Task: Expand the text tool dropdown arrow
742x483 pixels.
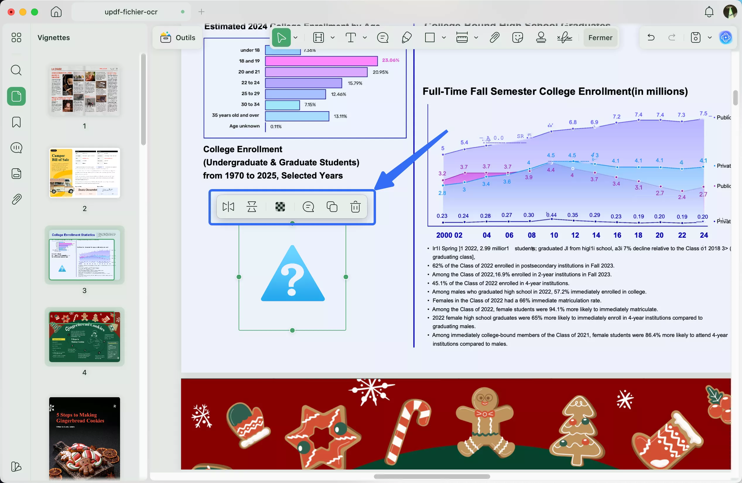Action: [365, 38]
